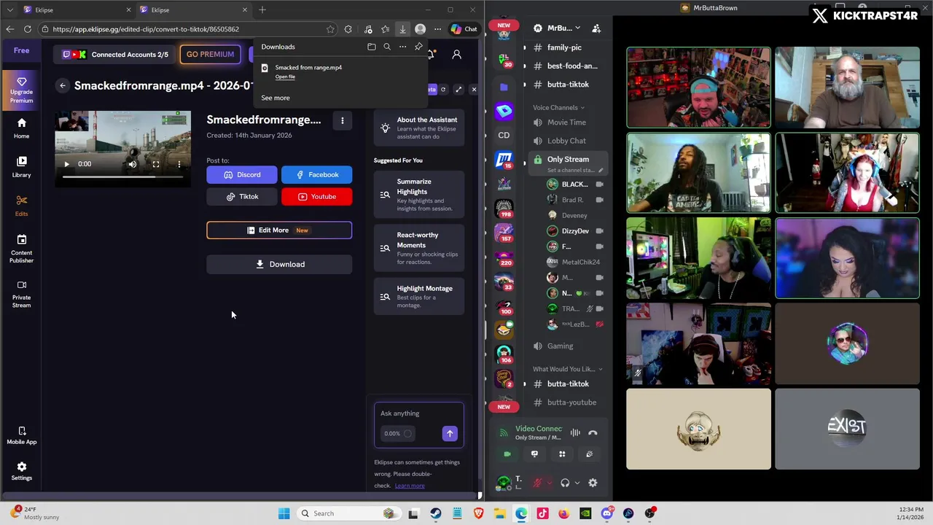933x525 pixels.
Task: Click GO PREMIUM button
Action: pos(210,54)
